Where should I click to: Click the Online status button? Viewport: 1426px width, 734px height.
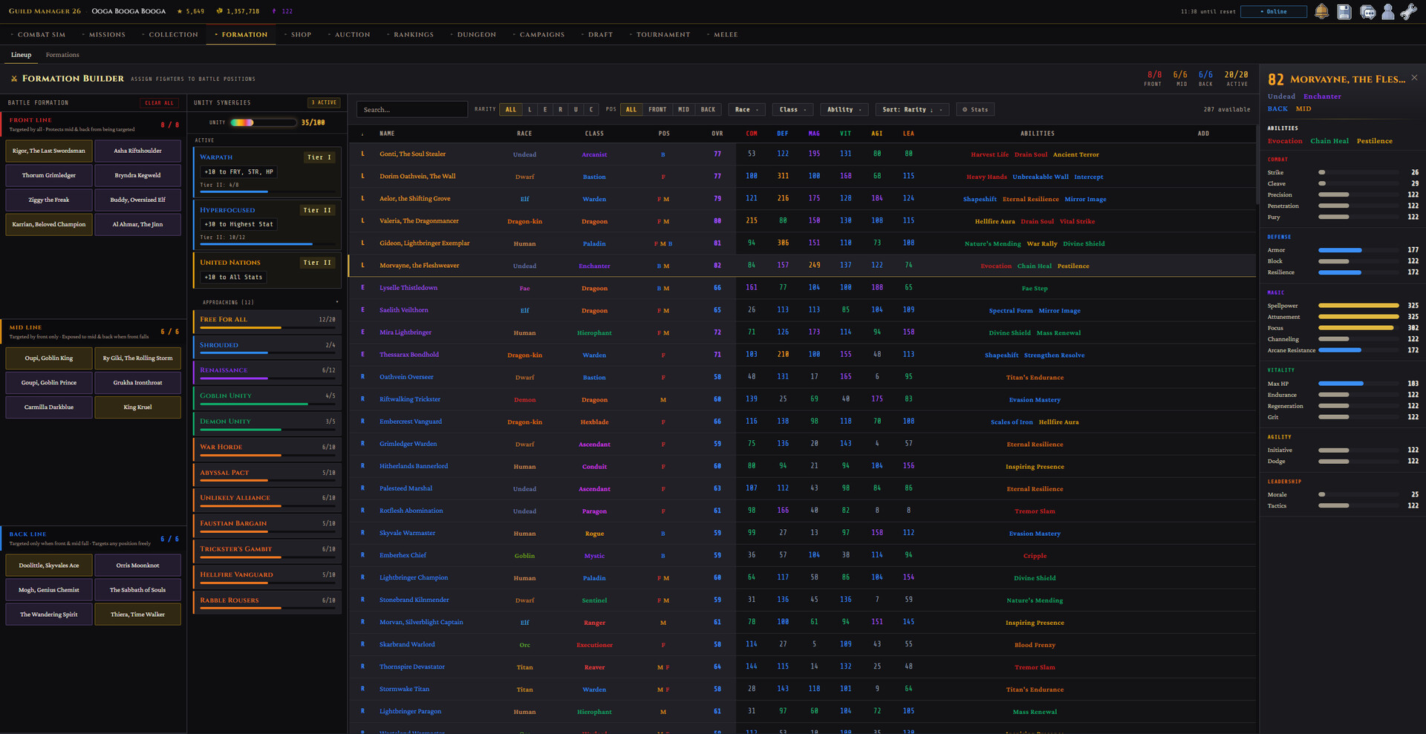[x=1273, y=12]
